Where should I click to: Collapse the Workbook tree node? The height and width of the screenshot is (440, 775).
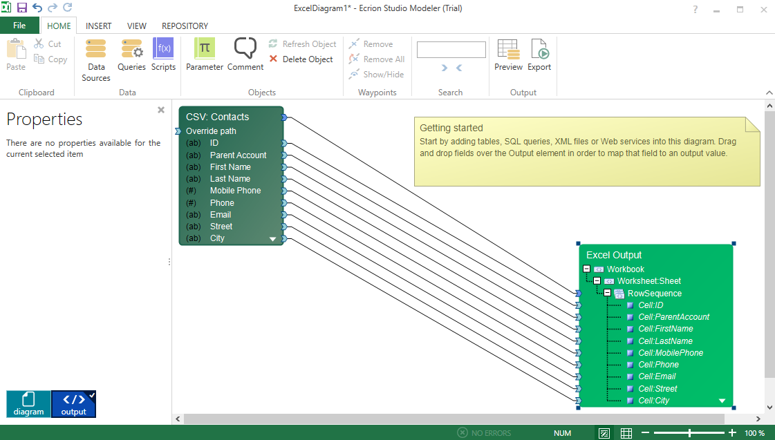click(x=587, y=269)
